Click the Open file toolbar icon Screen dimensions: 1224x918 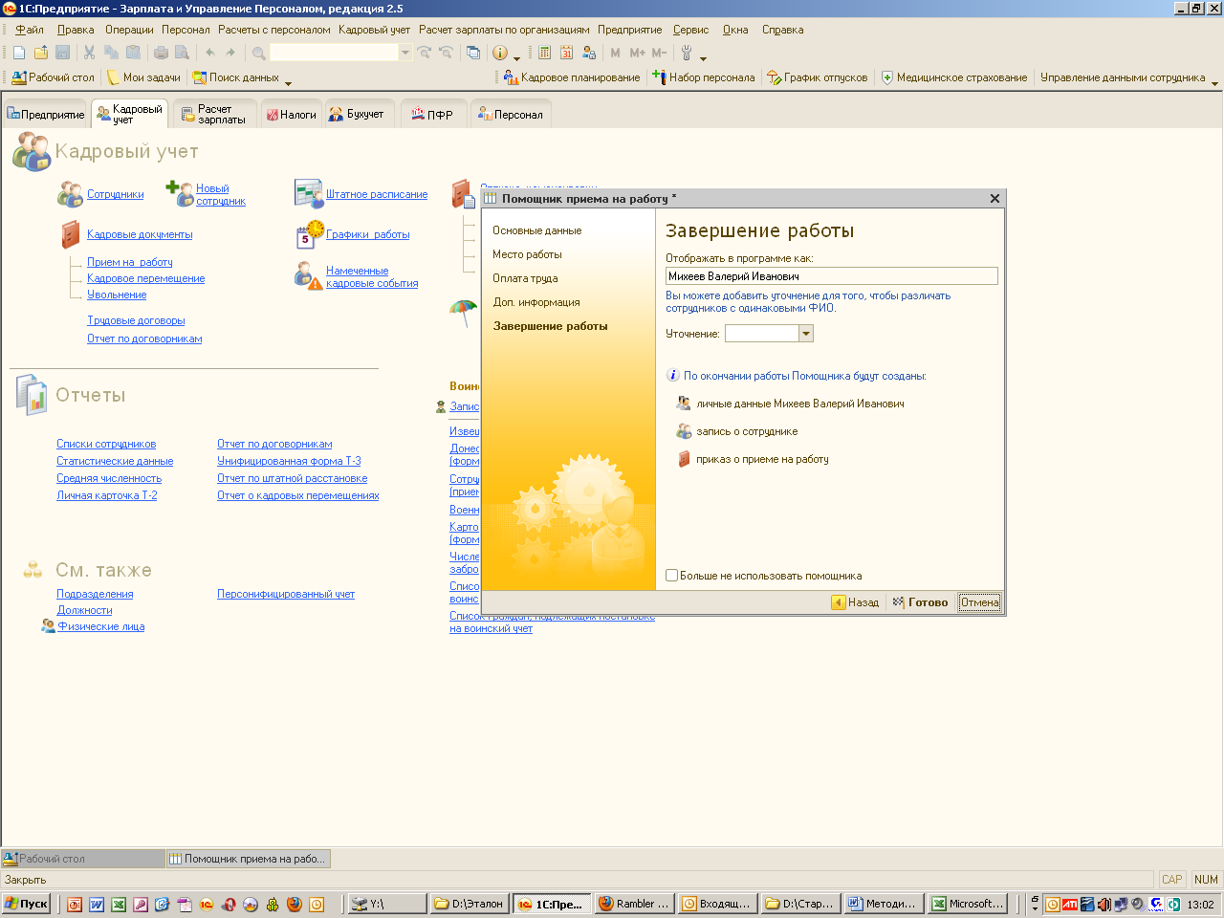(41, 53)
